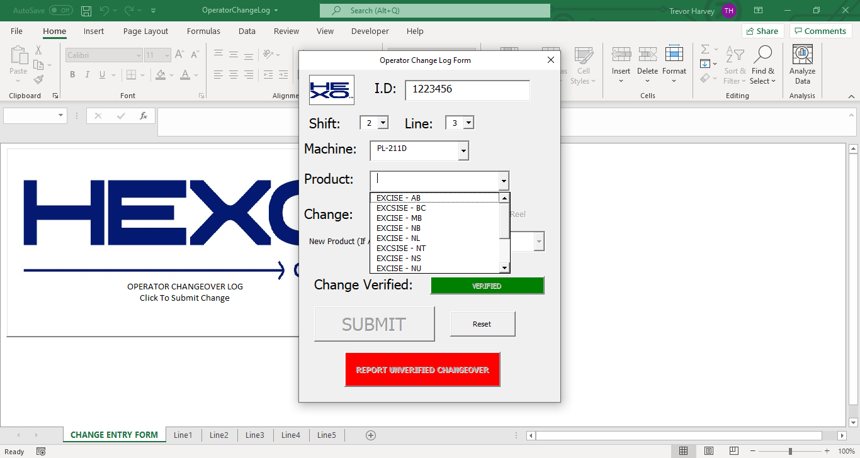This screenshot has width=860, height=458.
Task: Click the Insert Function fx icon
Action: (144, 116)
